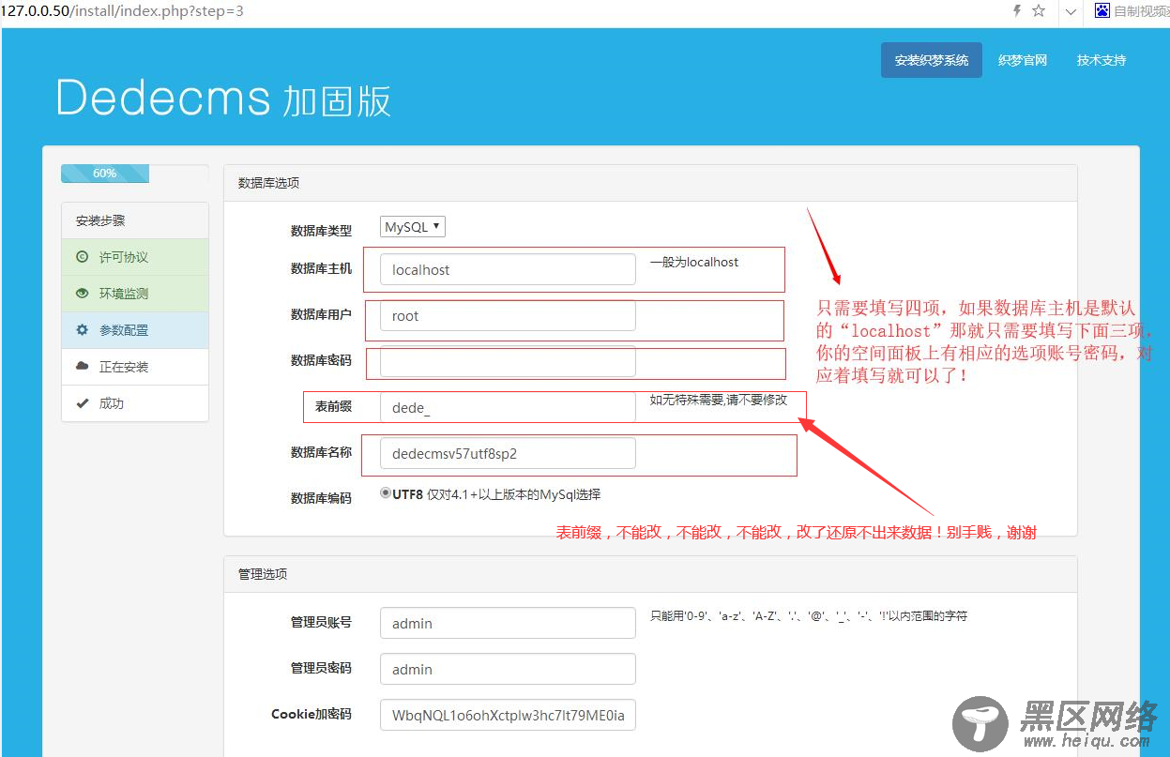
Task: Select the 成功 step
Action: (135, 403)
